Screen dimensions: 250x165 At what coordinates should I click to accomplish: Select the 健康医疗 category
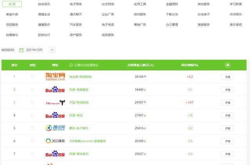coord(44,25)
